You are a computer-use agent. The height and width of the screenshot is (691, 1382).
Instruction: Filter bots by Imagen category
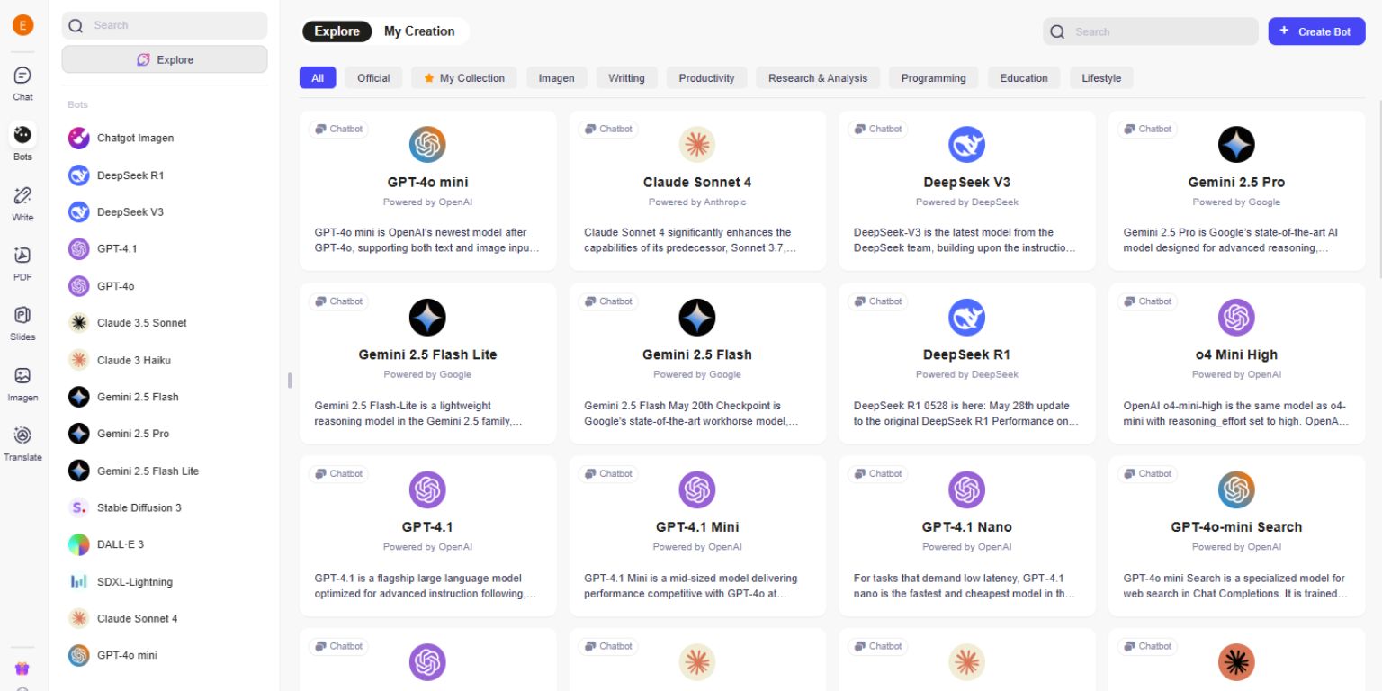click(x=556, y=78)
